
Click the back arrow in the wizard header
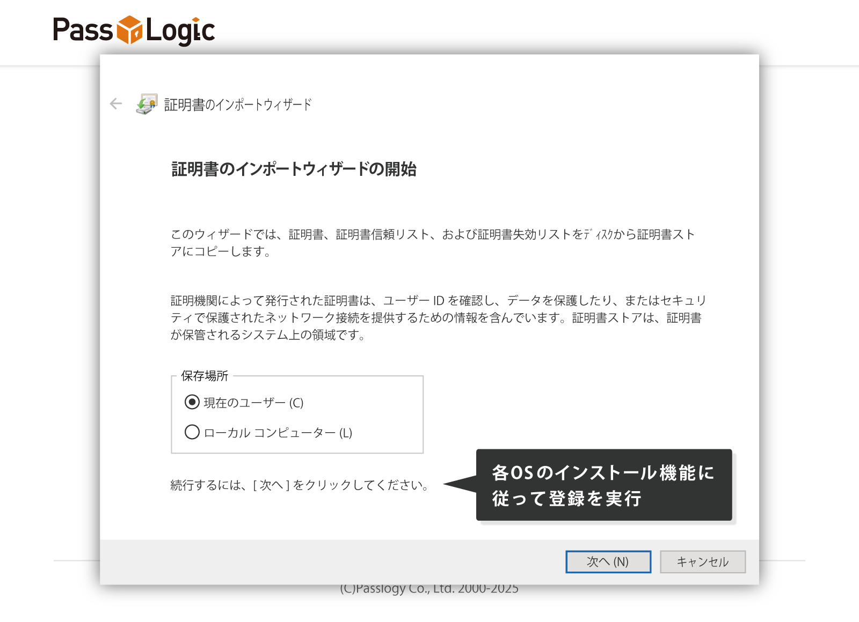pyautogui.click(x=116, y=104)
